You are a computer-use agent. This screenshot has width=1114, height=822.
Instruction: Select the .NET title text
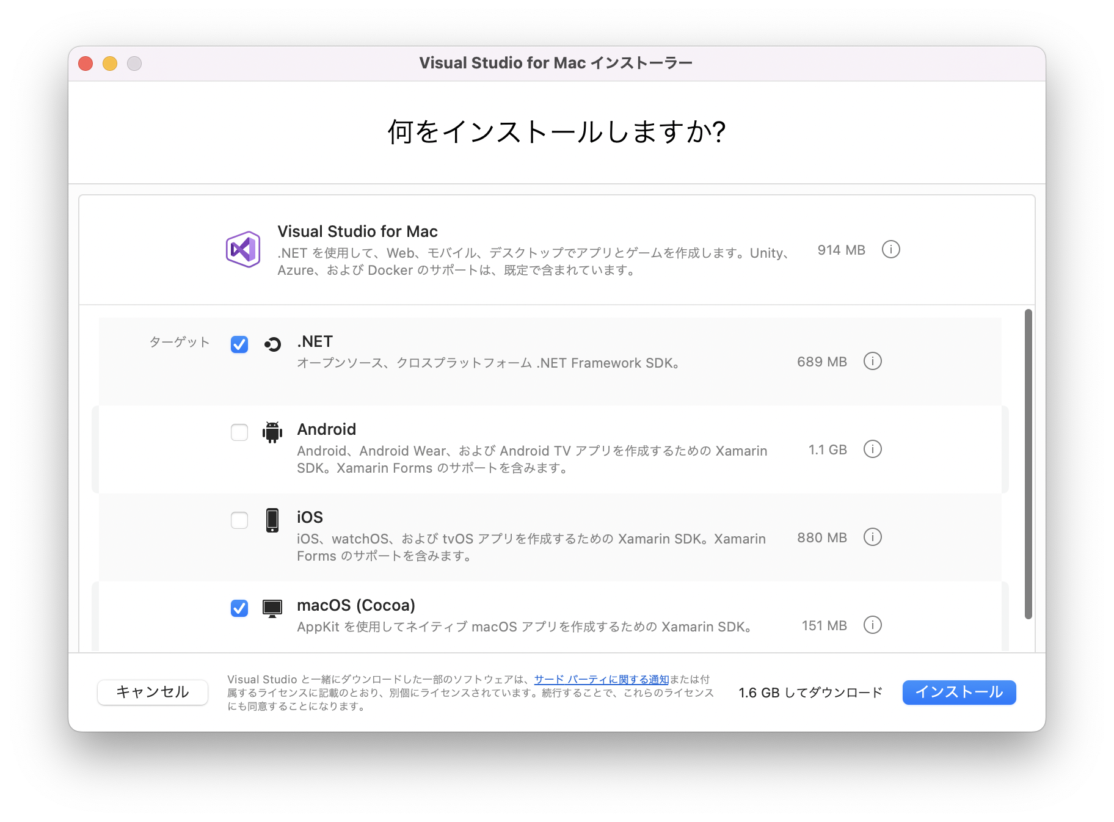click(315, 341)
